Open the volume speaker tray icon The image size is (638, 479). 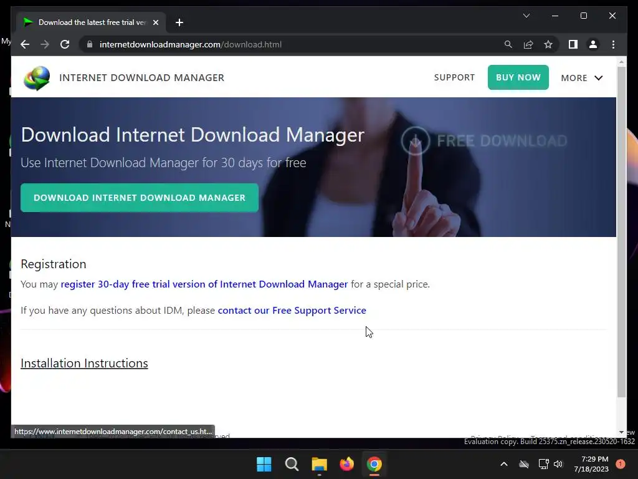(x=558, y=464)
